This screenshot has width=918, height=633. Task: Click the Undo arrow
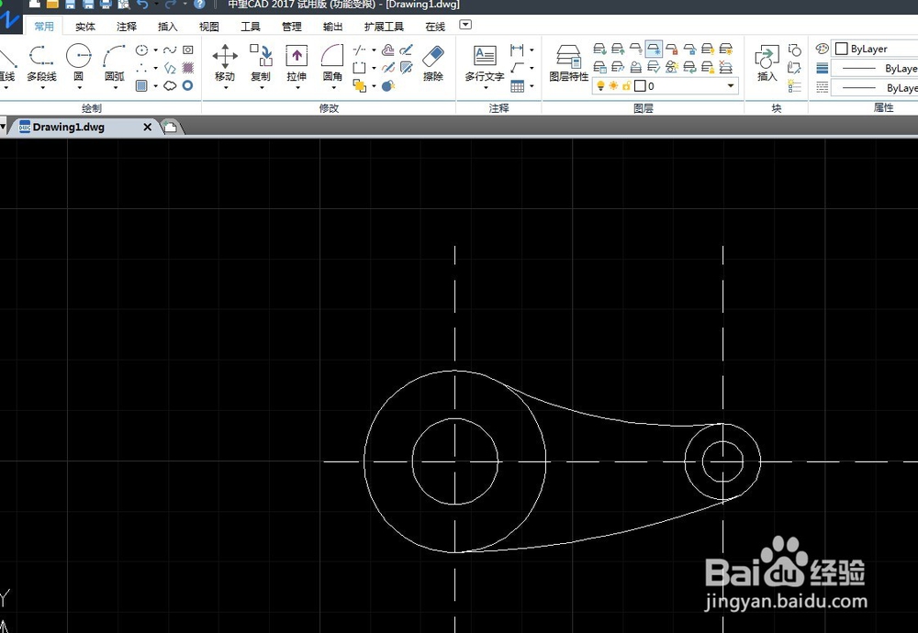coord(143,5)
